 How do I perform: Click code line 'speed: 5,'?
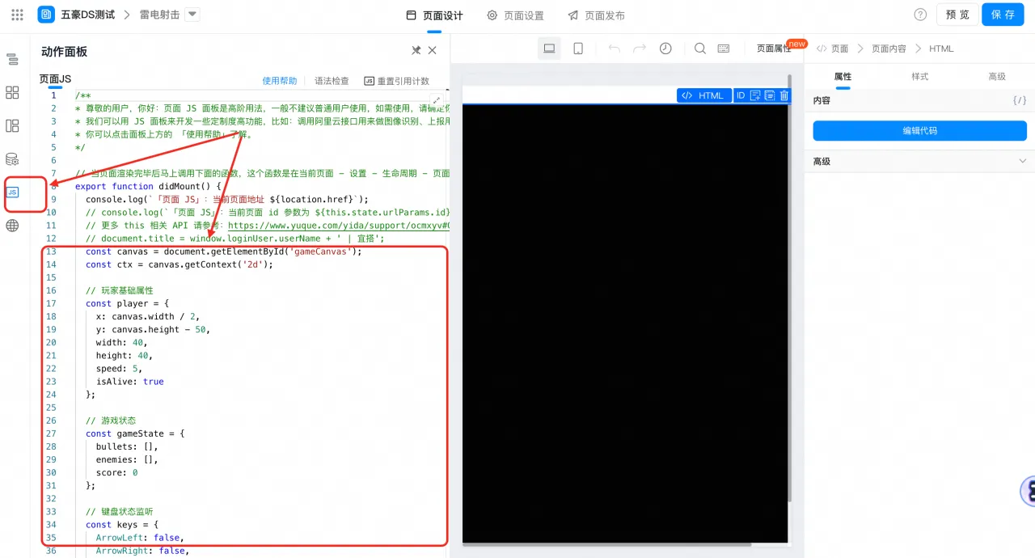(x=119, y=368)
